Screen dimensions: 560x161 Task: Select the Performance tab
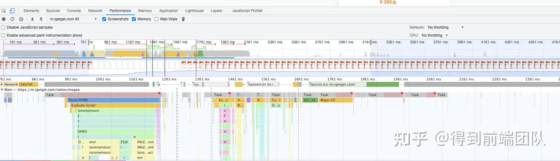(120, 11)
